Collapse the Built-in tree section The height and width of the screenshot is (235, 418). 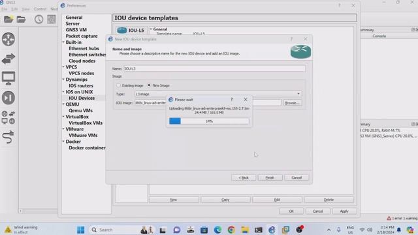pyautogui.click(x=63, y=42)
